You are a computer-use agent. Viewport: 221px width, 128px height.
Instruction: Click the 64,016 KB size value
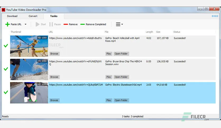[162, 85]
